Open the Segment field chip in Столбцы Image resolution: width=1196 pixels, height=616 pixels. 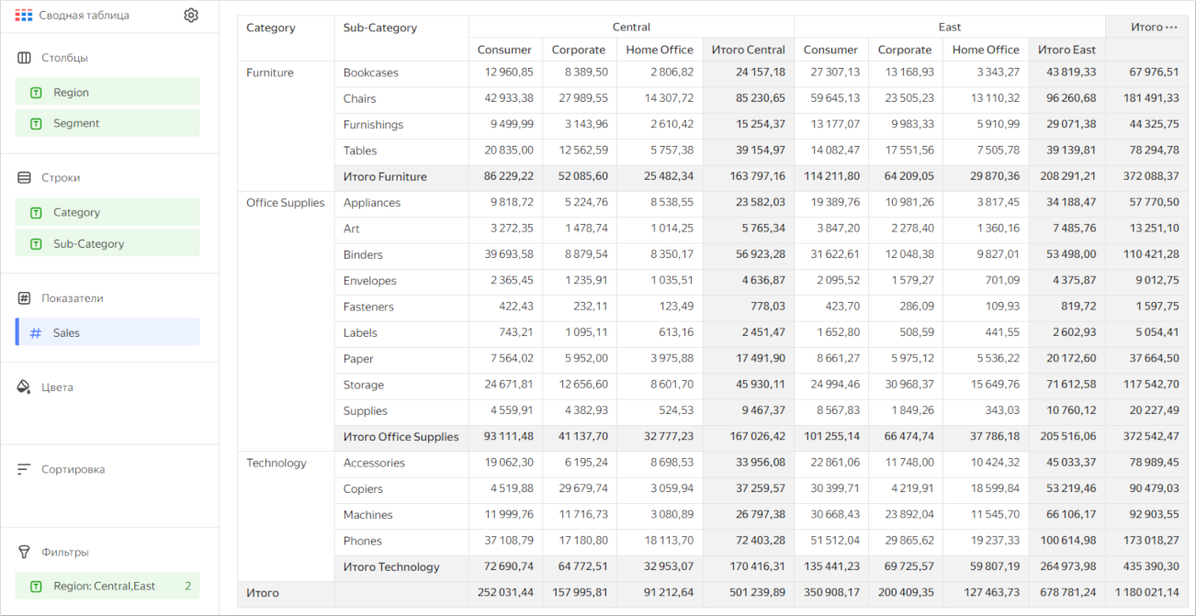107,122
